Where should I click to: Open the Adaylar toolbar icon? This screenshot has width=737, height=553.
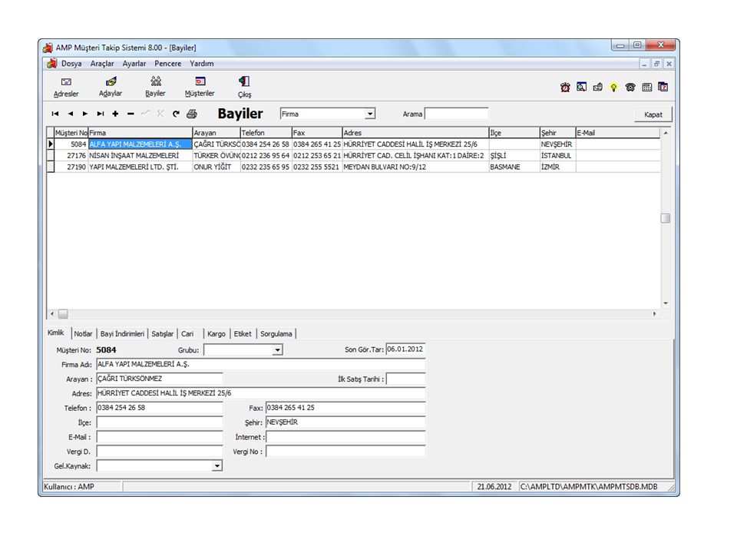pos(111,87)
